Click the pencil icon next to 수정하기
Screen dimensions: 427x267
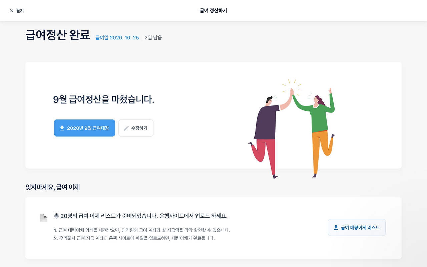[x=126, y=128]
